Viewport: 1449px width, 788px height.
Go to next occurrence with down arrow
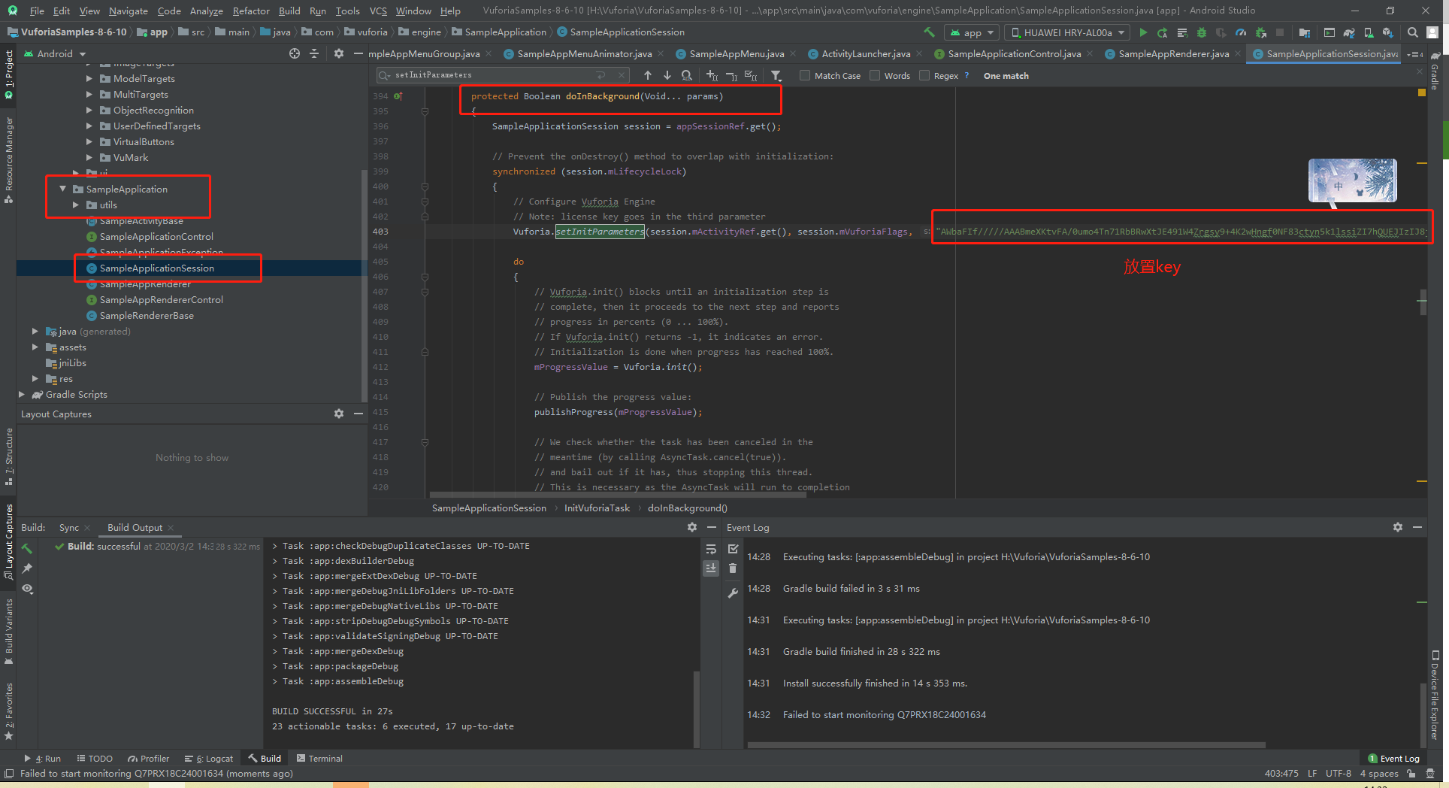point(667,75)
